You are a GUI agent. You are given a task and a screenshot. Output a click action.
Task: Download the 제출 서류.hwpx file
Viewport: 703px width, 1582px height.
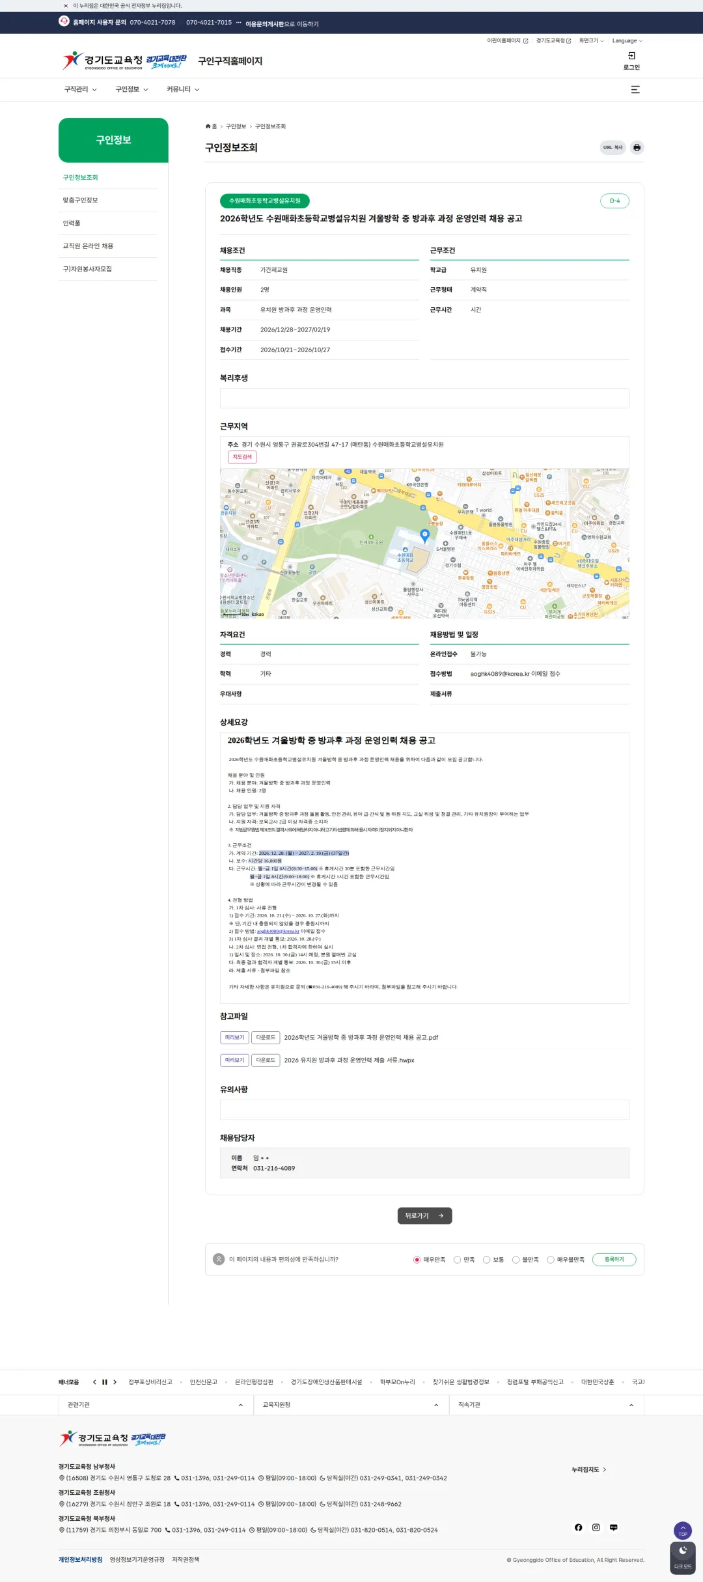(x=266, y=1061)
